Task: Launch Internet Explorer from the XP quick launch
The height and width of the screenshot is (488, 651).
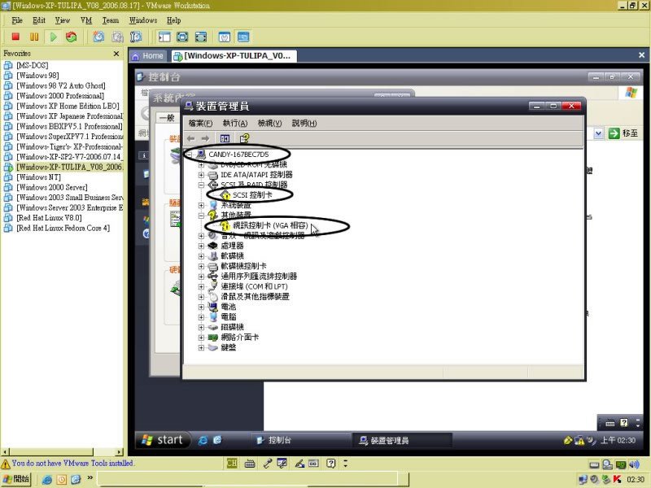Action: (x=203, y=440)
